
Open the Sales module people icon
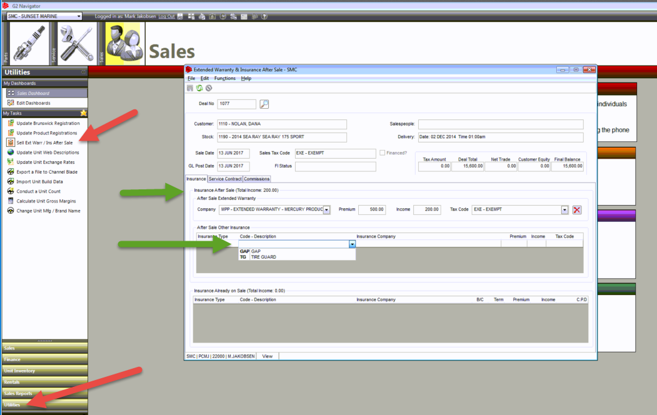[x=125, y=44]
